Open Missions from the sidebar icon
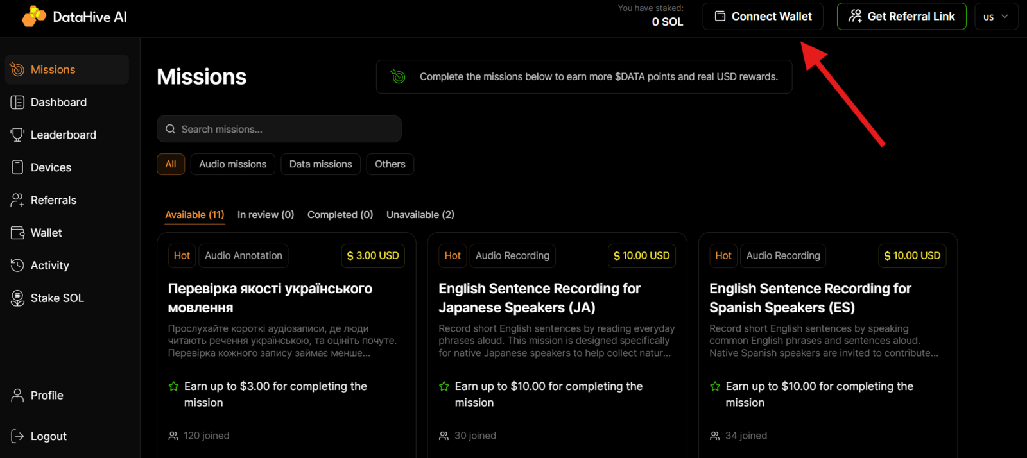Viewport: 1027px width, 458px height. tap(17, 69)
